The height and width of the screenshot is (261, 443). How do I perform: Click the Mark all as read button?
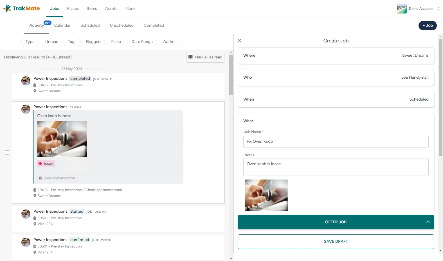[205, 57]
